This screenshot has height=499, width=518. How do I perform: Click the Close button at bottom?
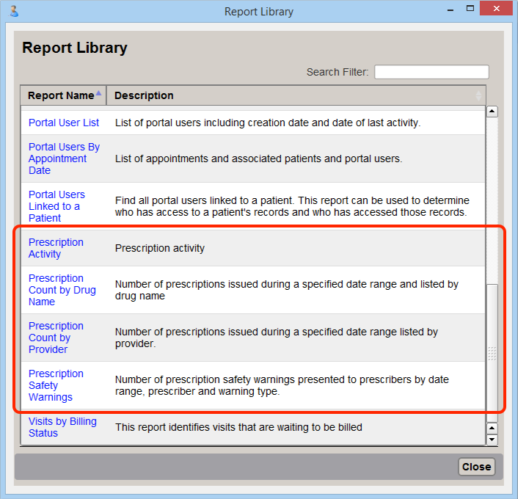(476, 467)
